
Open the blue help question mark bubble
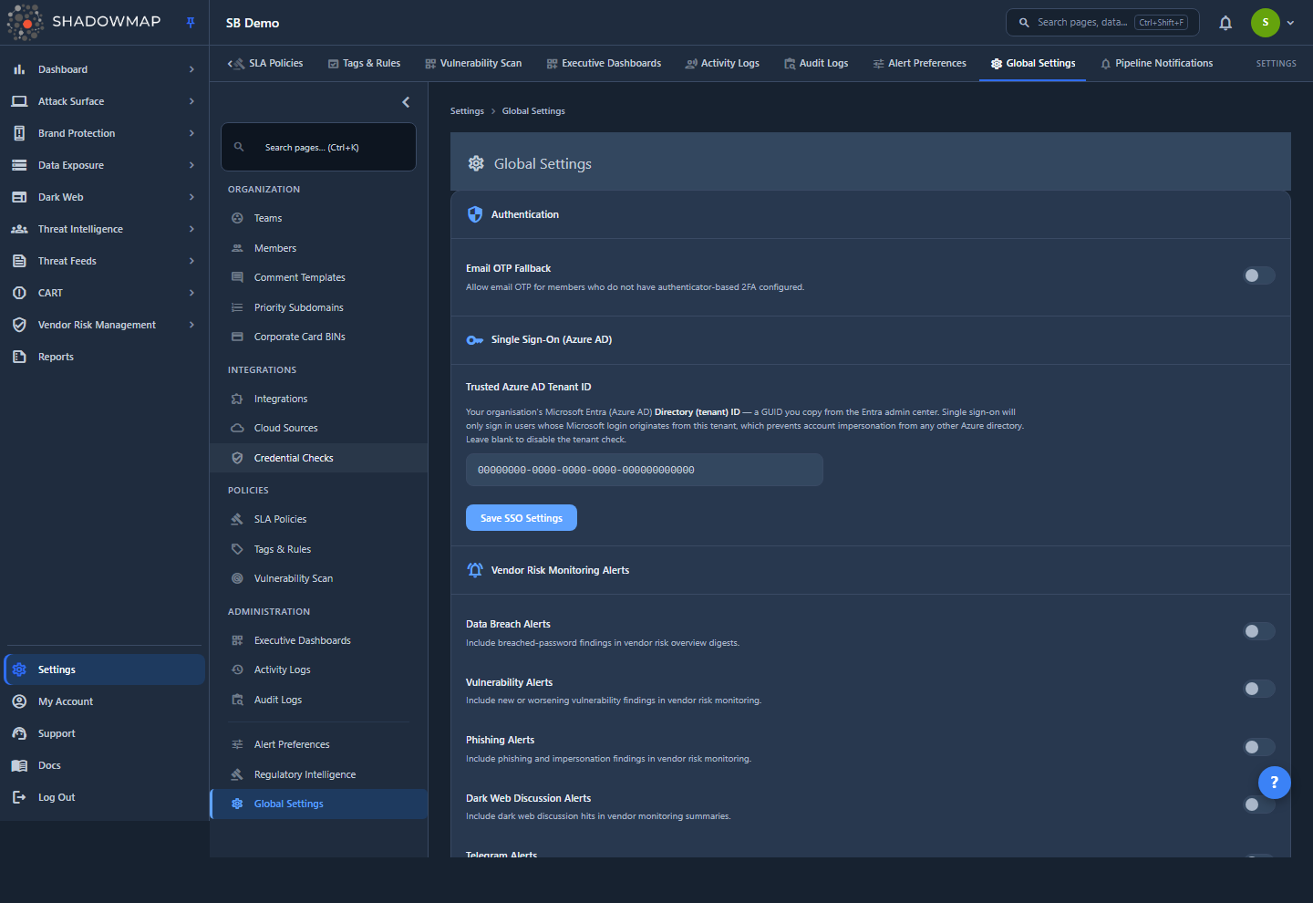tap(1274, 783)
